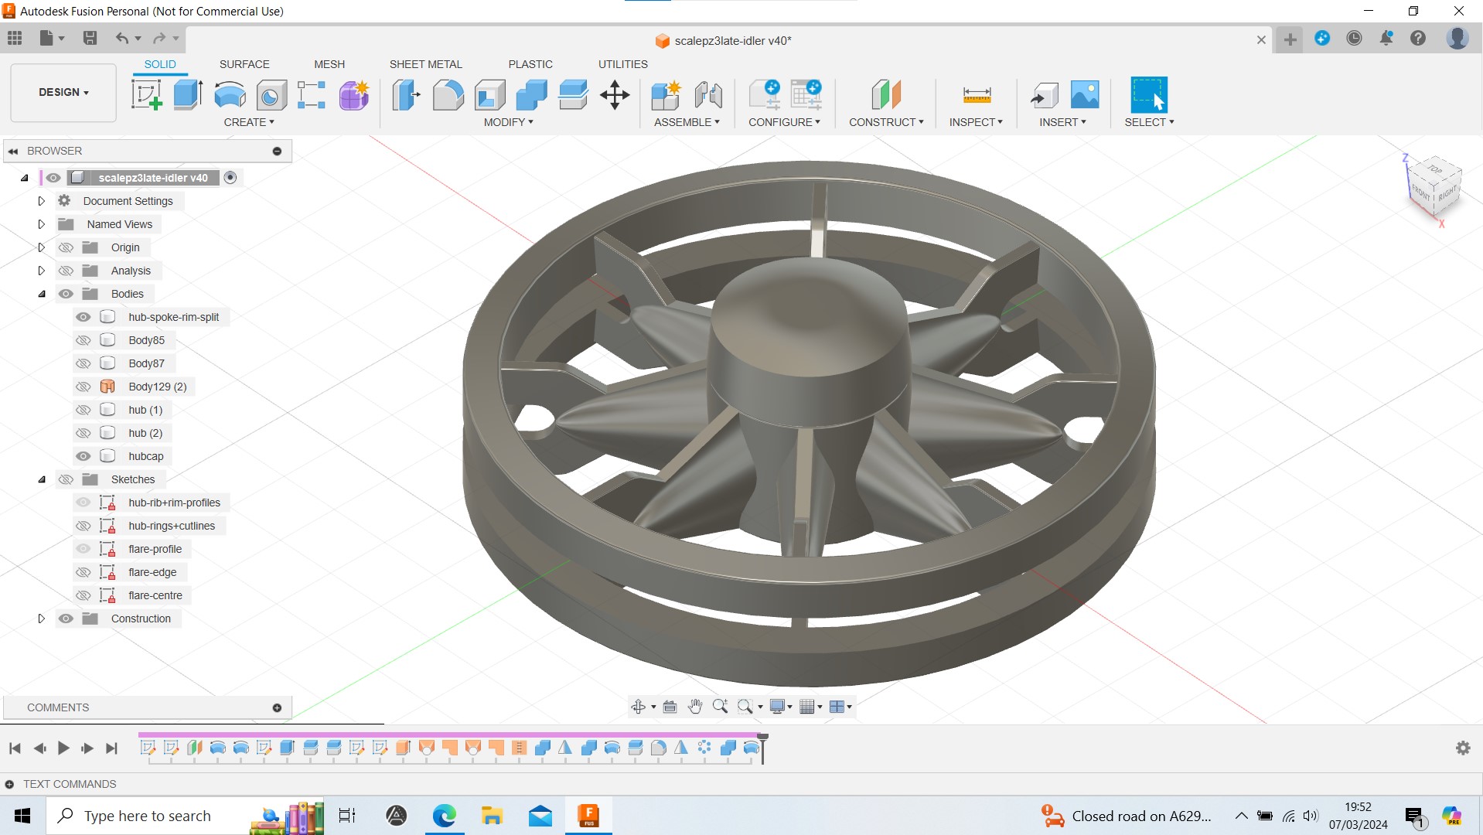The height and width of the screenshot is (835, 1483).
Task: Select the Shell tool
Action: 489,95
